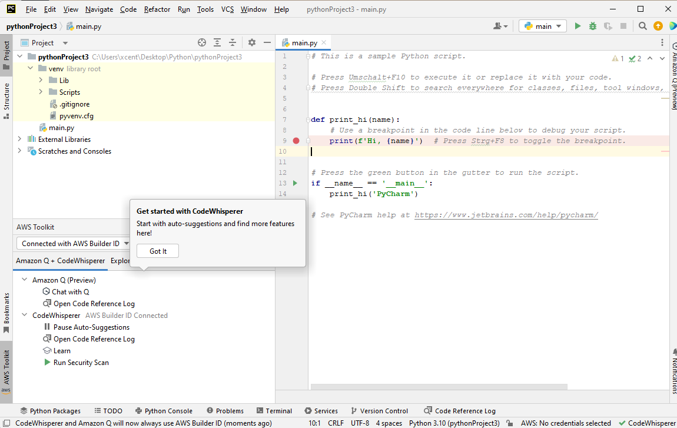677x428 pixels.
Task: Expand all nodes using expand-all icon
Action: pos(217,42)
